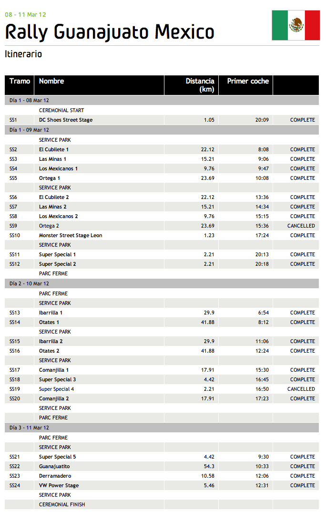Click the Itinerario heading
This screenshot has width=326, height=513.
(23, 54)
